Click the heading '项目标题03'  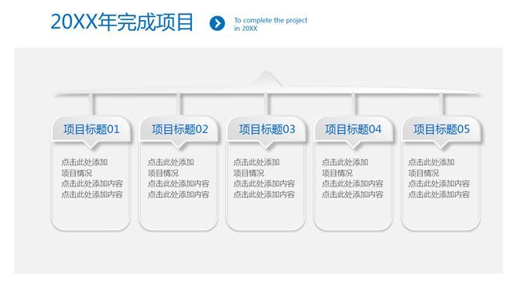tap(267, 129)
